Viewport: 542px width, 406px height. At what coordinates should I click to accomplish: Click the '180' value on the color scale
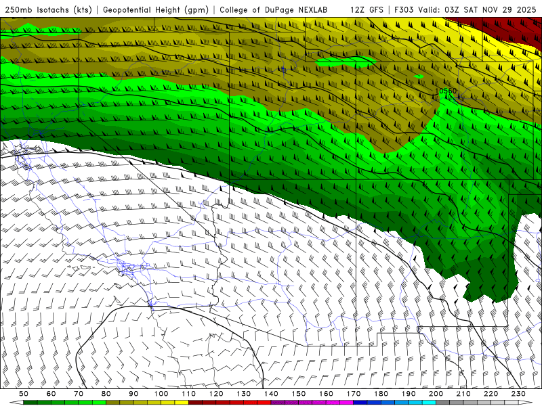coord(381,394)
